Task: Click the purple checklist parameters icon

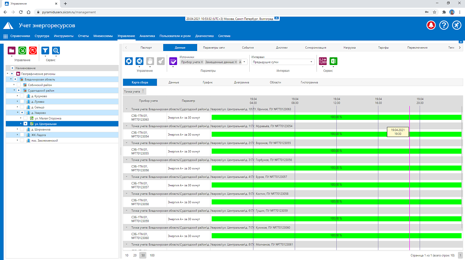Action: 173,61
